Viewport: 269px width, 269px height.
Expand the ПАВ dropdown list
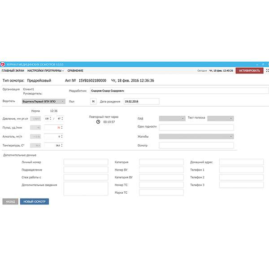172,118
